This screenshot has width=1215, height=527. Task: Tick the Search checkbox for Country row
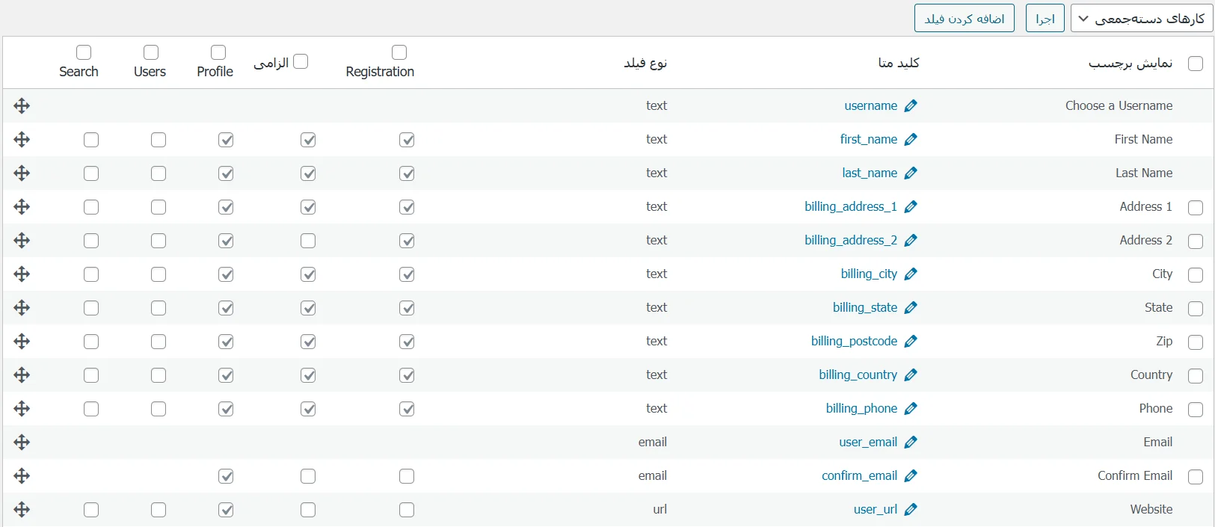click(91, 375)
